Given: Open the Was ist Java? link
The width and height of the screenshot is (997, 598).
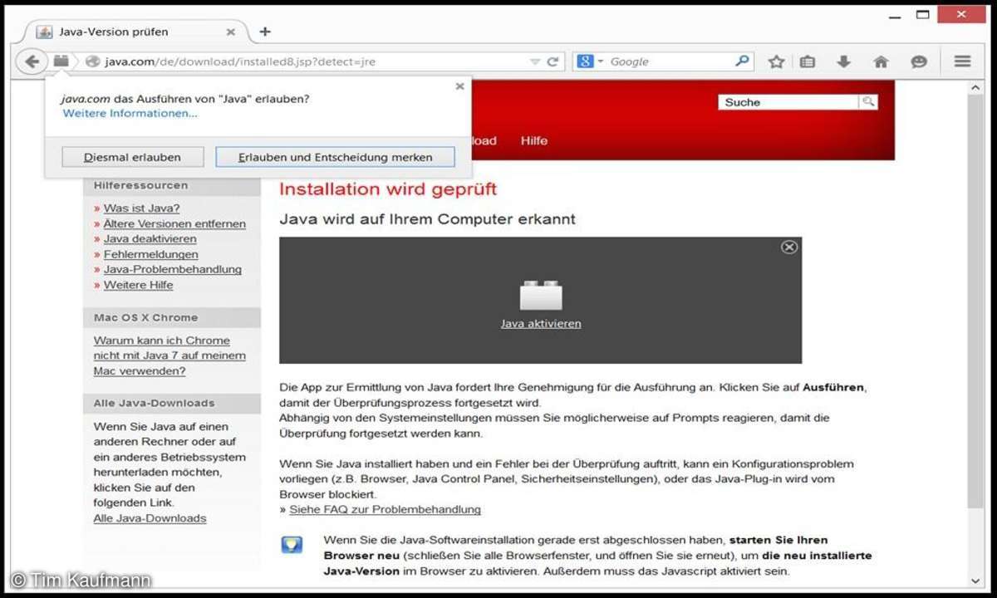Looking at the screenshot, I should [141, 208].
